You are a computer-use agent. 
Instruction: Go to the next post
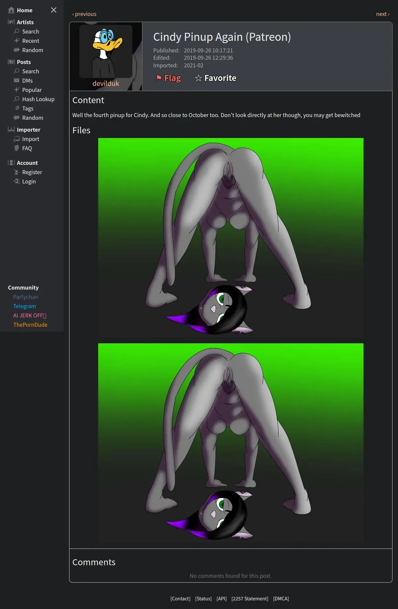[383, 14]
